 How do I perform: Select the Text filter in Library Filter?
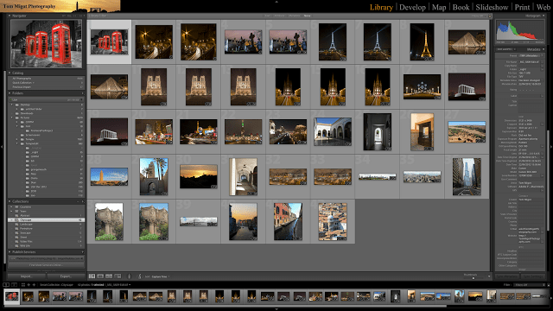pos(267,16)
